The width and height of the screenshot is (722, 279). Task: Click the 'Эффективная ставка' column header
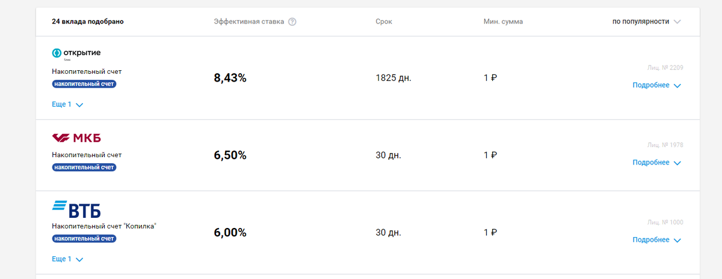248,22
